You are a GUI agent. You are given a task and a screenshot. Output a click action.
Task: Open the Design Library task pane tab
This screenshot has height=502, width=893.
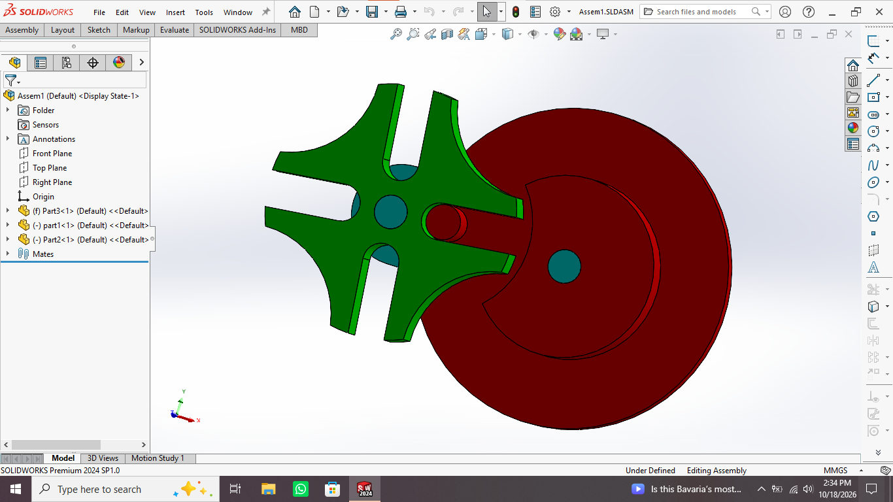[x=853, y=81]
